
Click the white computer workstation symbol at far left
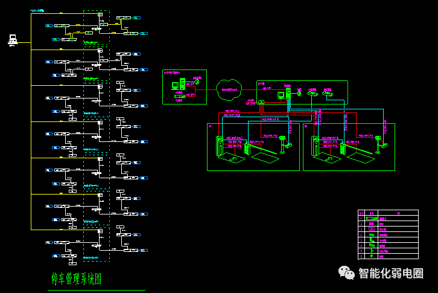pyautogui.click(x=13, y=39)
